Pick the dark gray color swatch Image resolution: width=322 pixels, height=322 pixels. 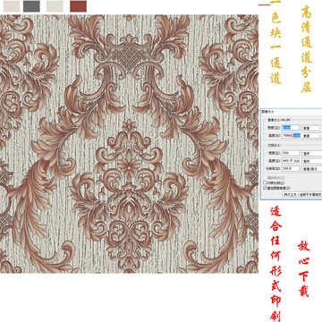31,6
